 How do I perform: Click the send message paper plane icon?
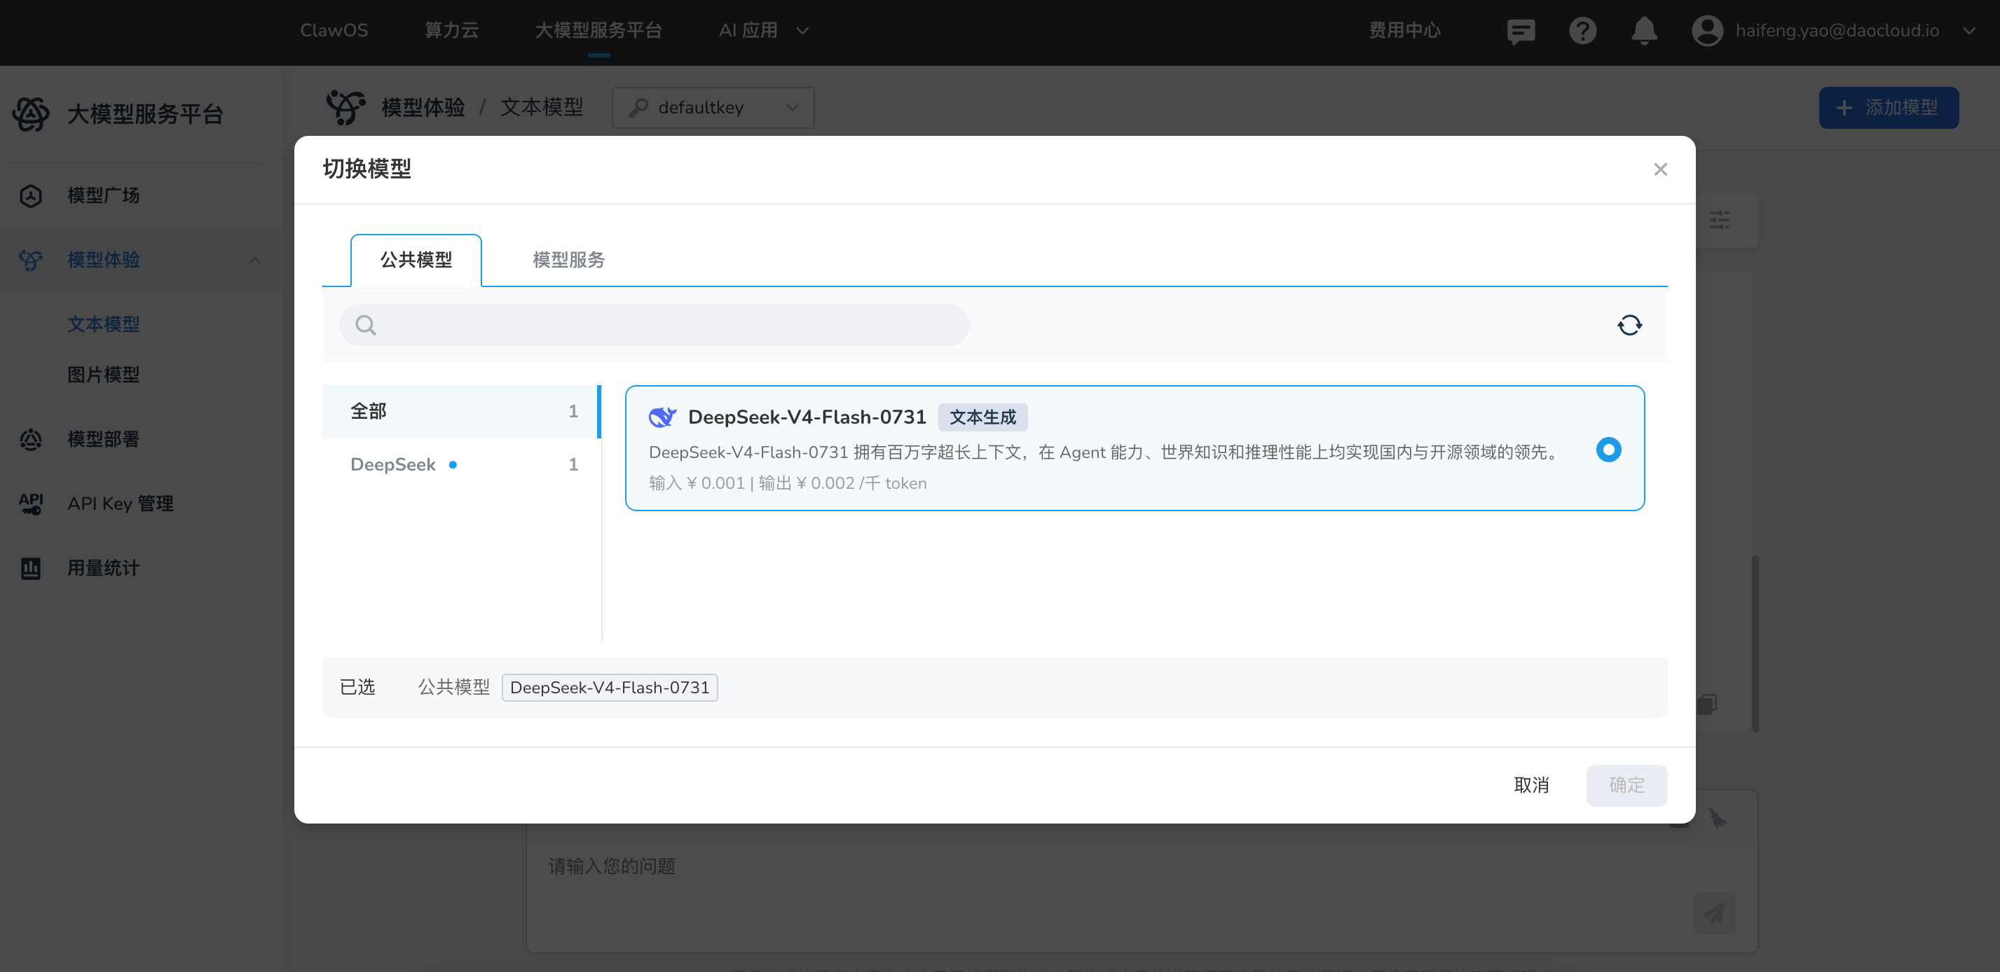tap(1713, 912)
